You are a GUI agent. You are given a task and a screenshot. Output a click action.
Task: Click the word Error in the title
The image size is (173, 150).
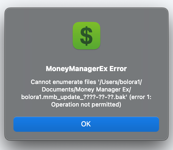(118, 69)
